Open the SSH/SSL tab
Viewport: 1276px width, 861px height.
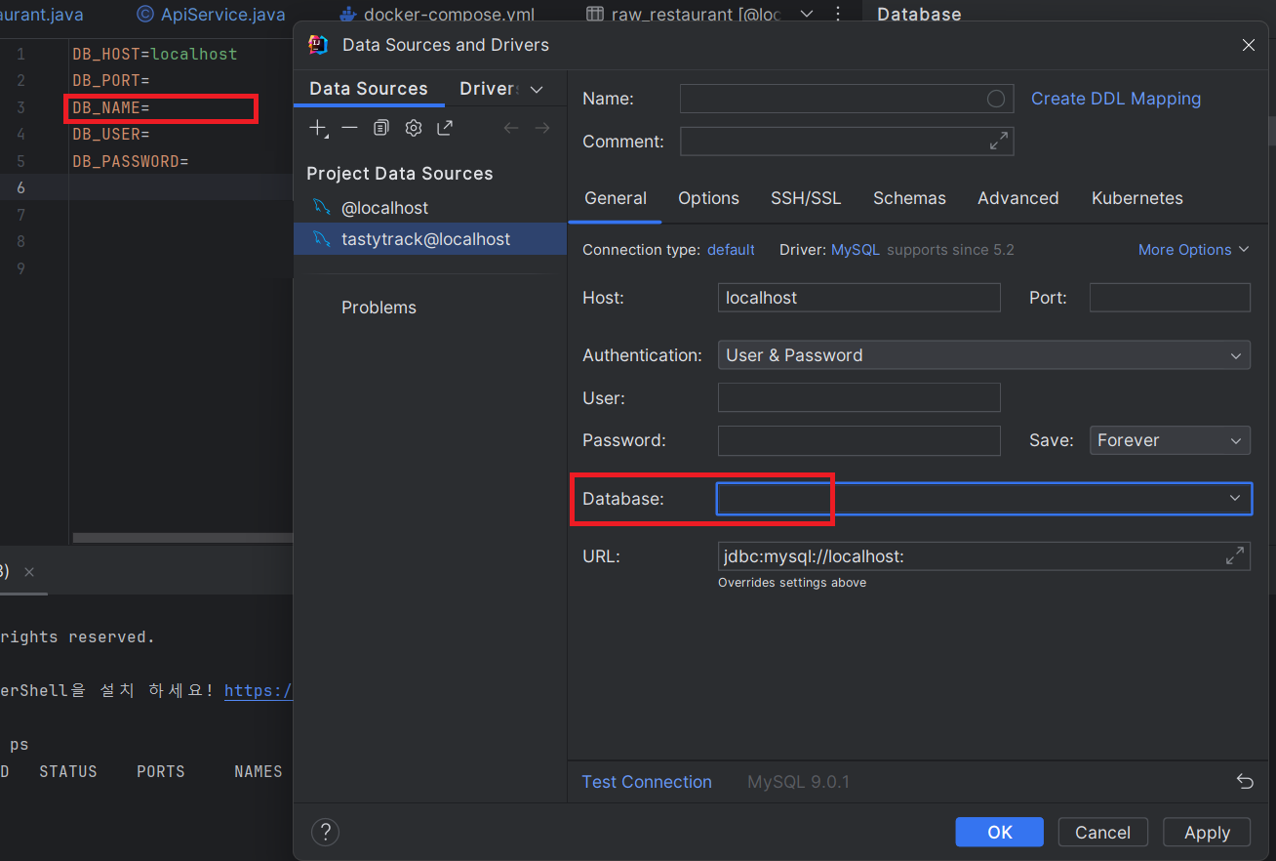click(x=806, y=198)
